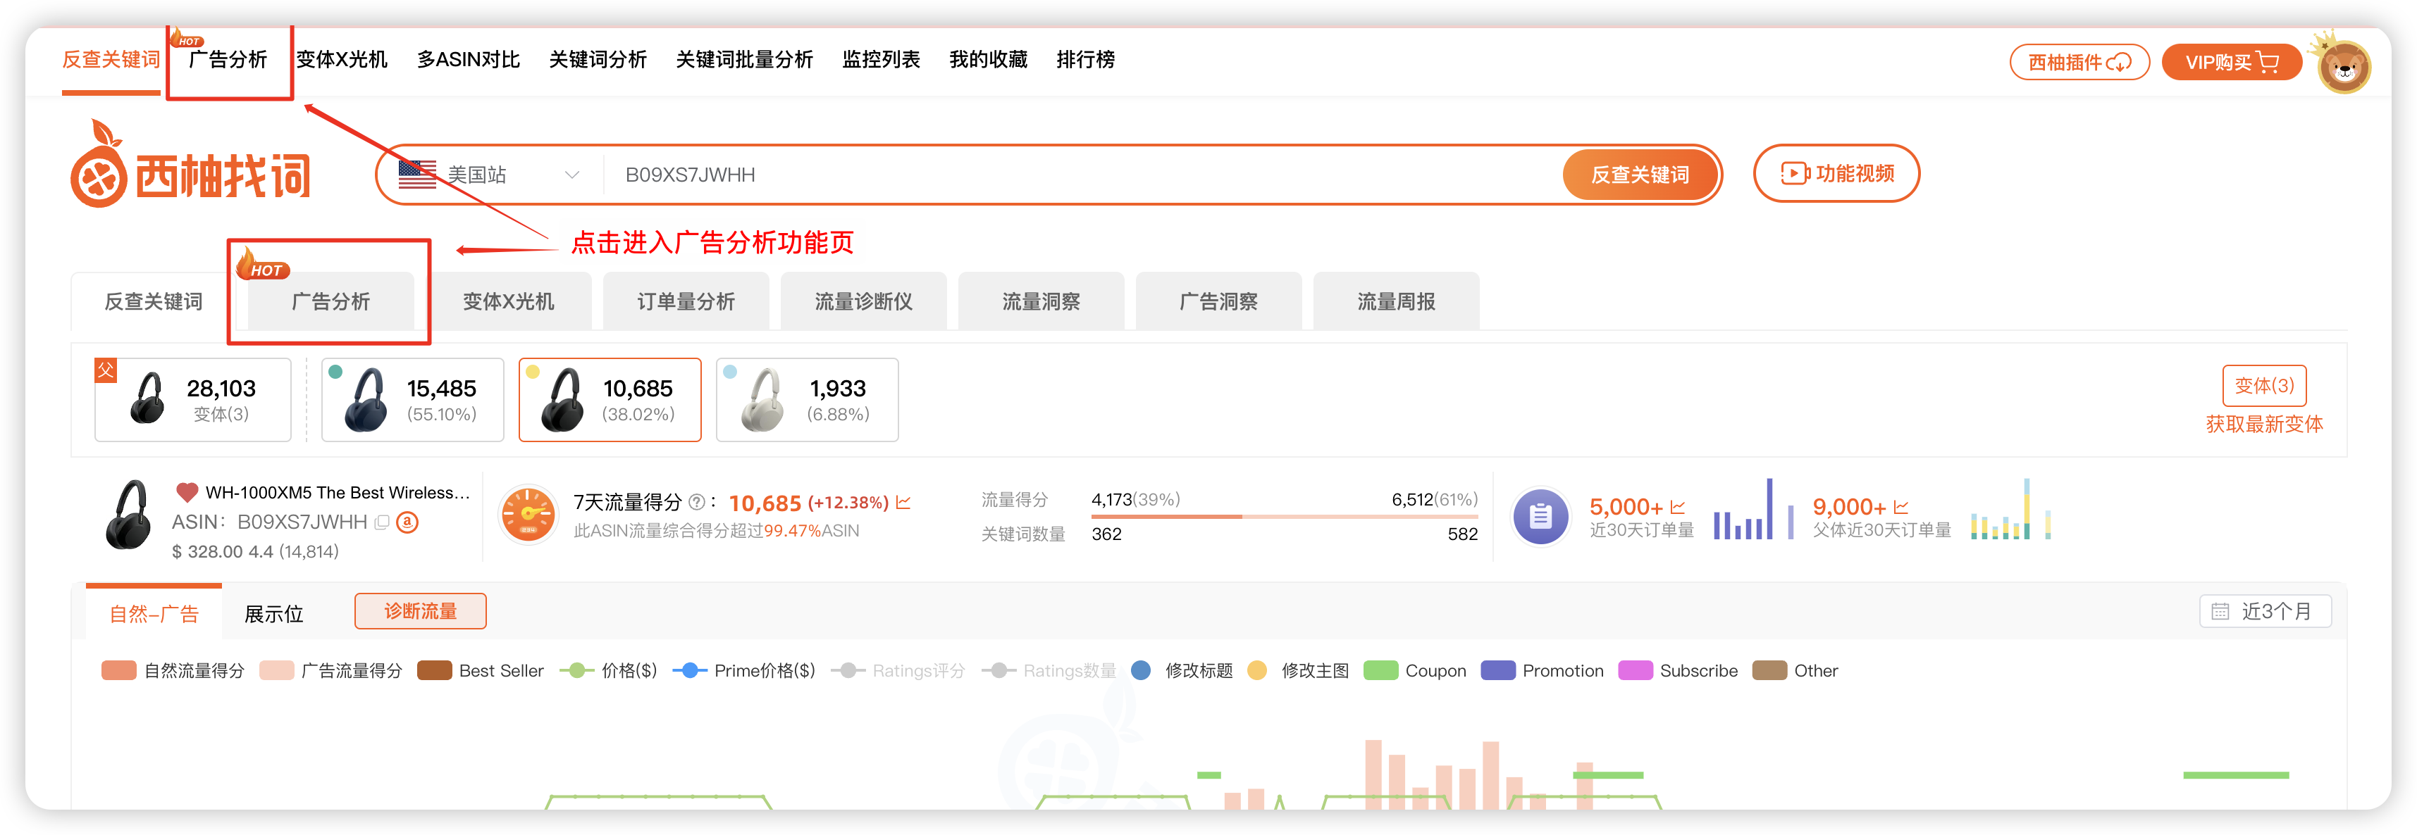Open 多ASIN对比 in top navigation
The image size is (2417, 835).
tap(468, 60)
